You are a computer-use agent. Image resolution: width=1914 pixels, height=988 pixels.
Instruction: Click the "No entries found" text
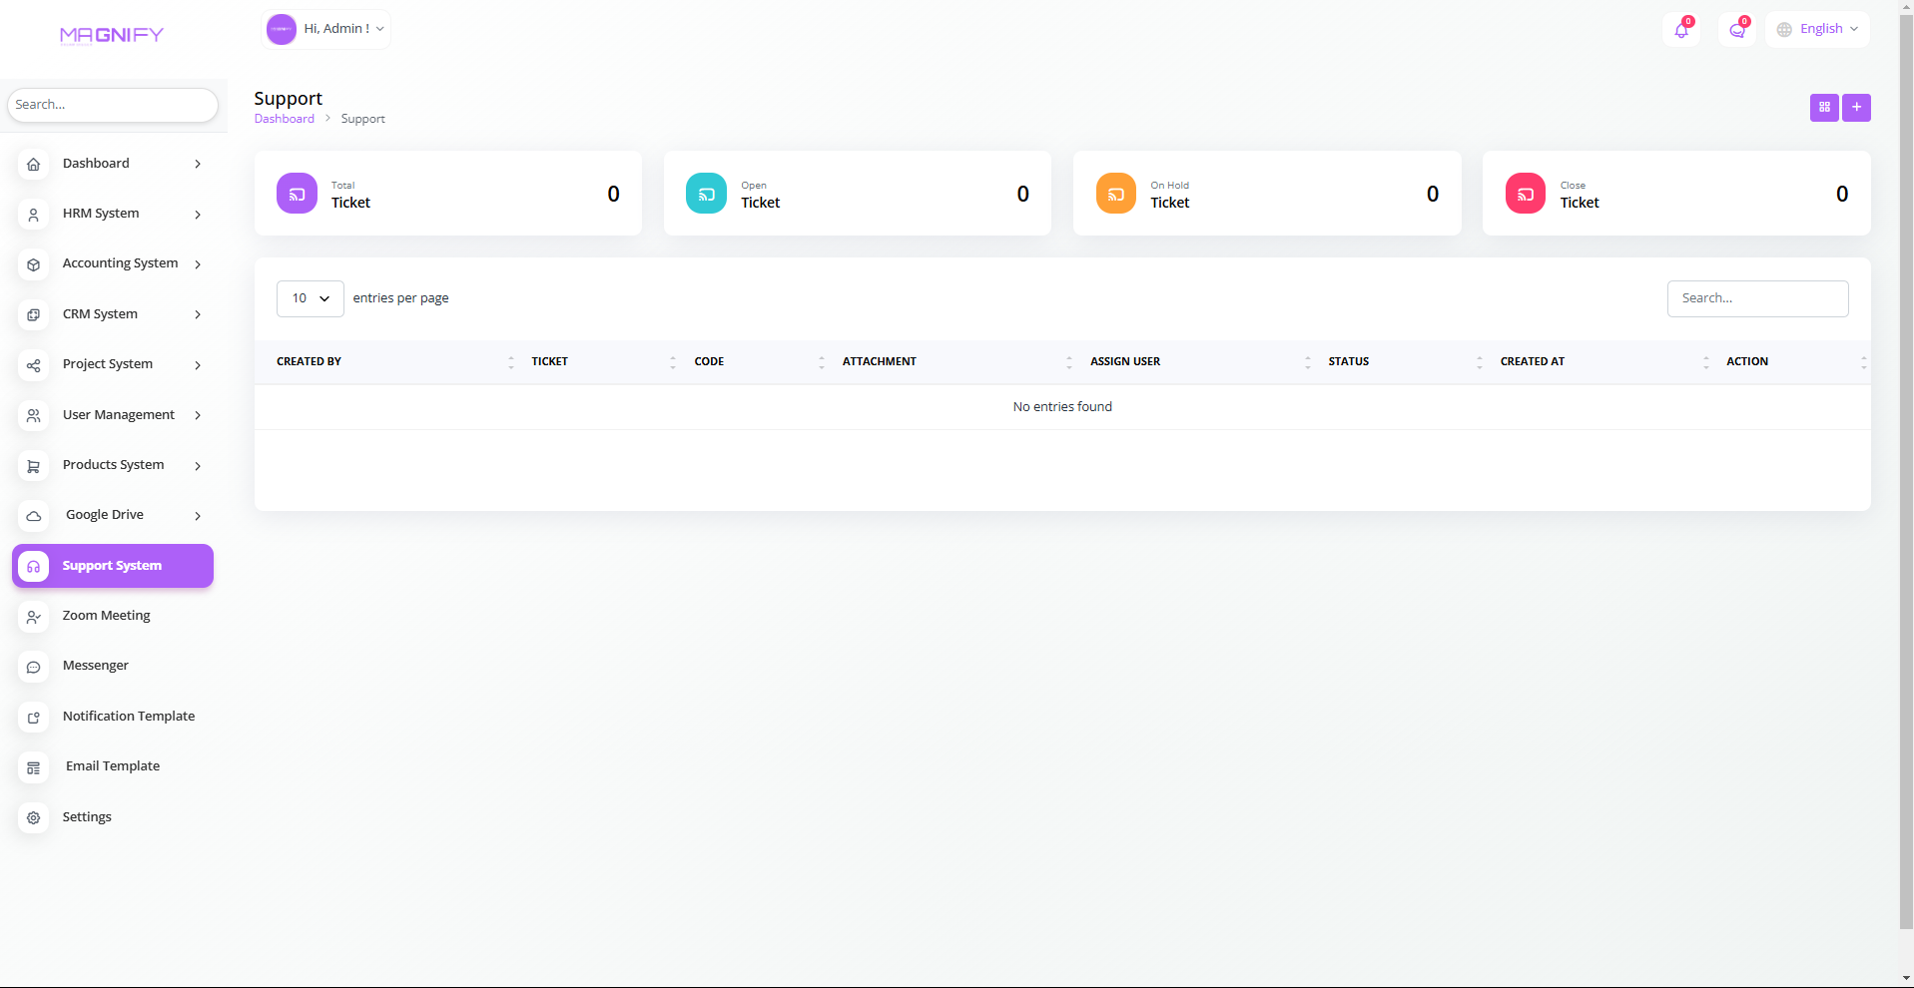(1062, 407)
